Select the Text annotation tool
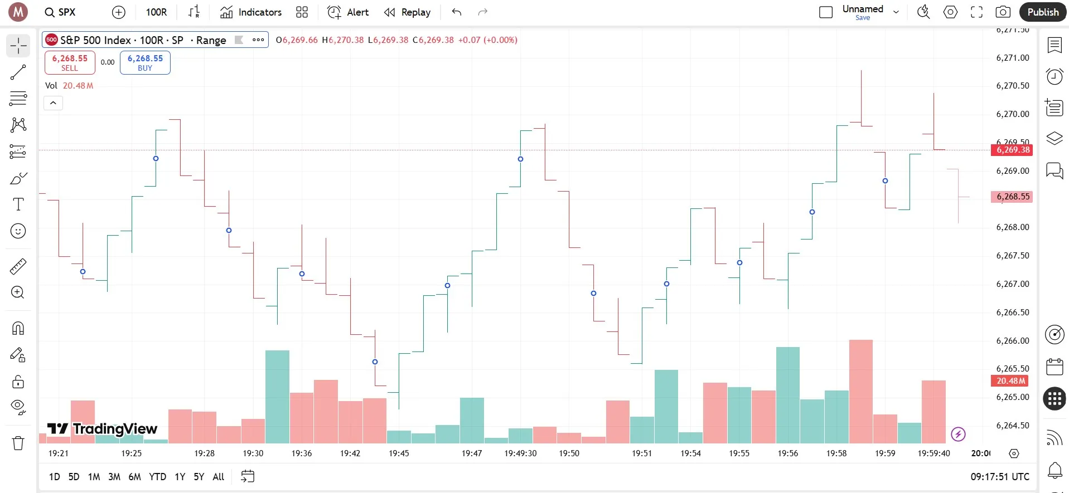The width and height of the screenshot is (1069, 493). pyautogui.click(x=18, y=204)
